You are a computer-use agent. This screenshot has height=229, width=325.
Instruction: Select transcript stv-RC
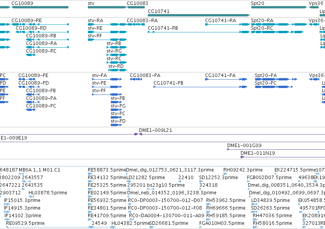coord(114,59)
